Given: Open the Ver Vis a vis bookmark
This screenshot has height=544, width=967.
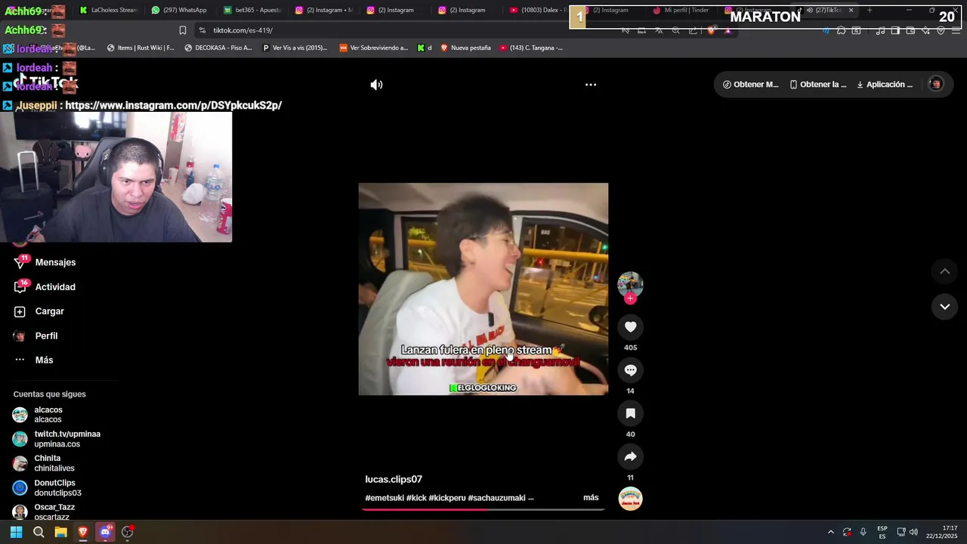Looking at the screenshot, I should tap(295, 48).
